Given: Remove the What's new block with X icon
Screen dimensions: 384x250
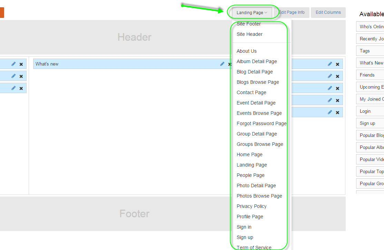Looking at the screenshot, I should pyautogui.click(x=230, y=64).
